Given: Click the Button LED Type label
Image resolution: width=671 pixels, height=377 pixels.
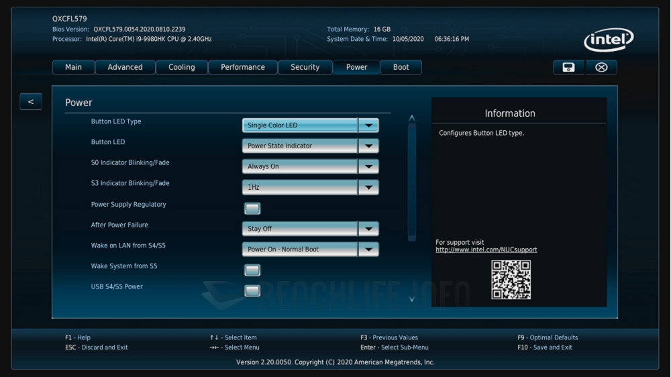Looking at the screenshot, I should click(x=116, y=121).
